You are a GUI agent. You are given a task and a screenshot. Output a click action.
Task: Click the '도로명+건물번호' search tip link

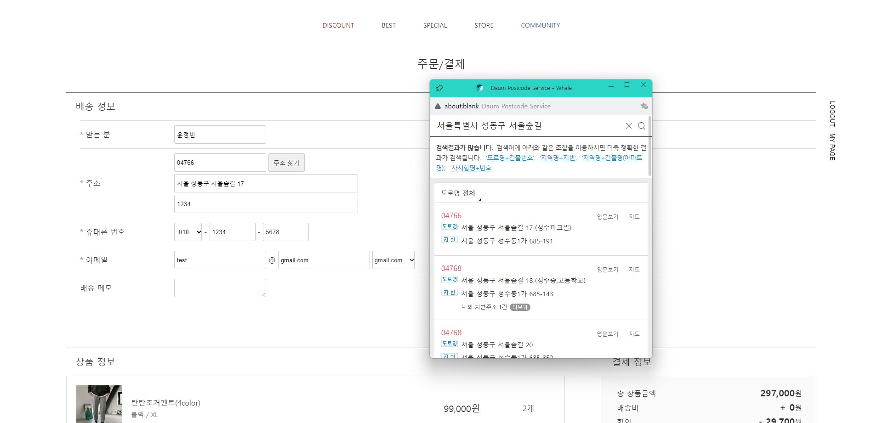[510, 158]
